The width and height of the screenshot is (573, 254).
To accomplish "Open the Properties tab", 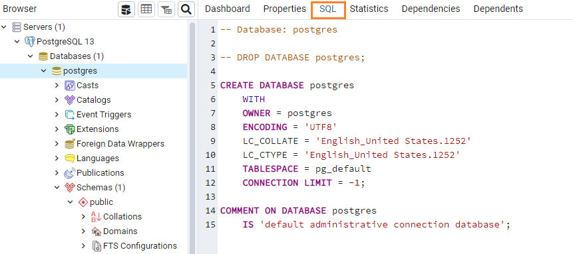I will click(285, 9).
